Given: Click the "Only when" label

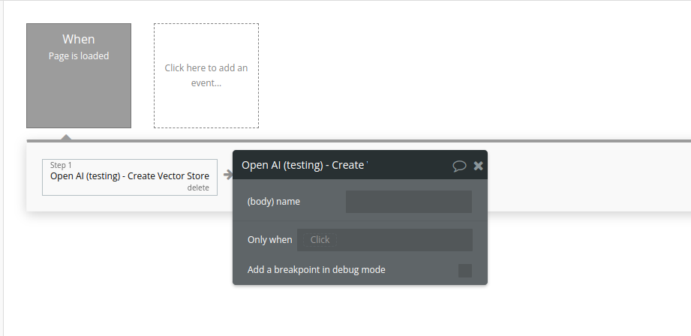Looking at the screenshot, I should point(269,240).
